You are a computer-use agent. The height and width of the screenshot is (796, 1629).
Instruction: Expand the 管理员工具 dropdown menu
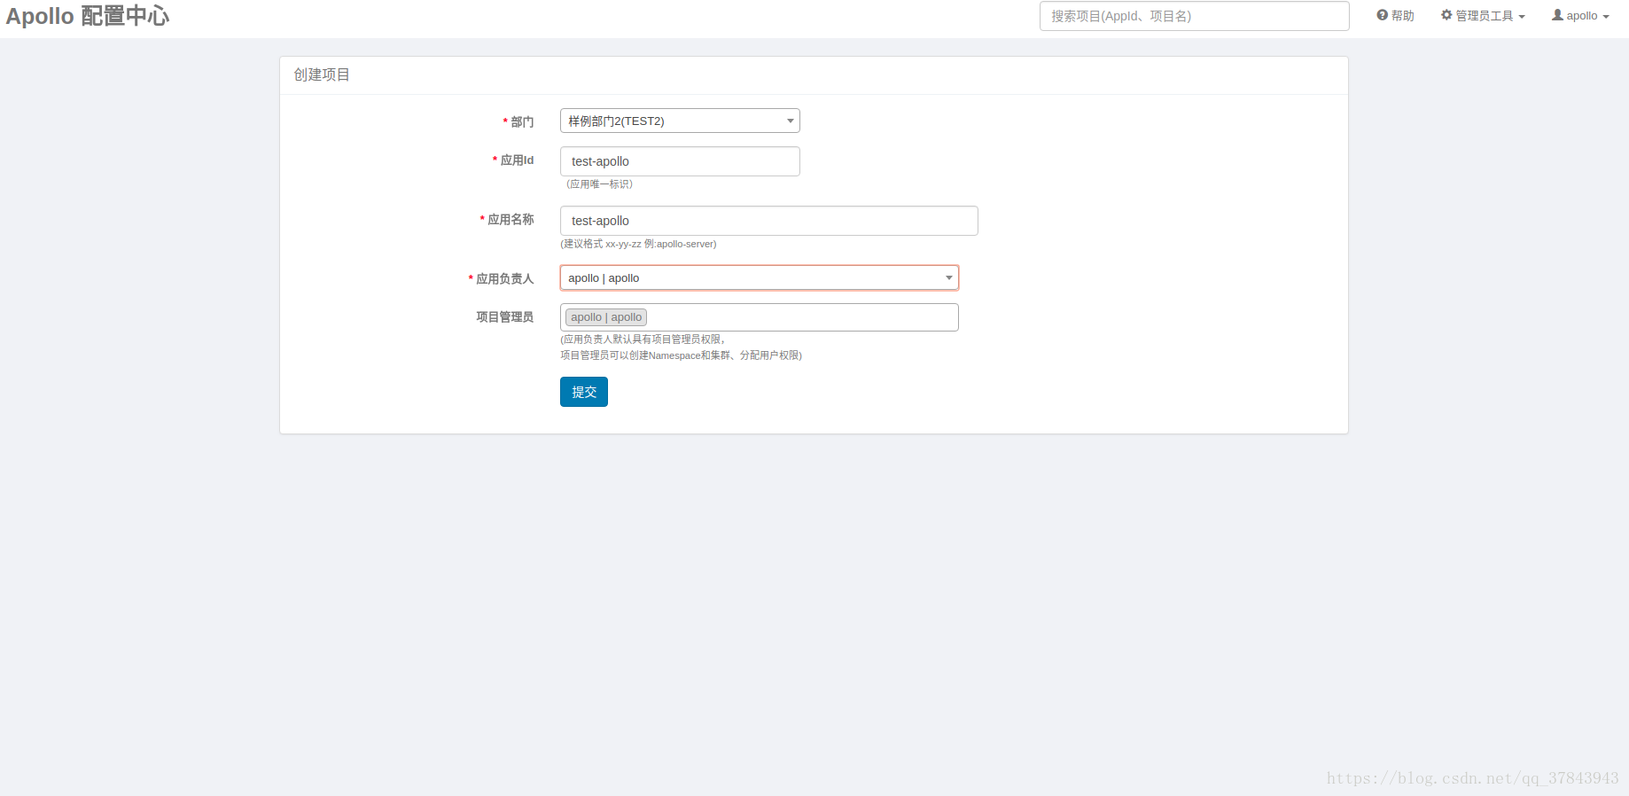(1483, 16)
